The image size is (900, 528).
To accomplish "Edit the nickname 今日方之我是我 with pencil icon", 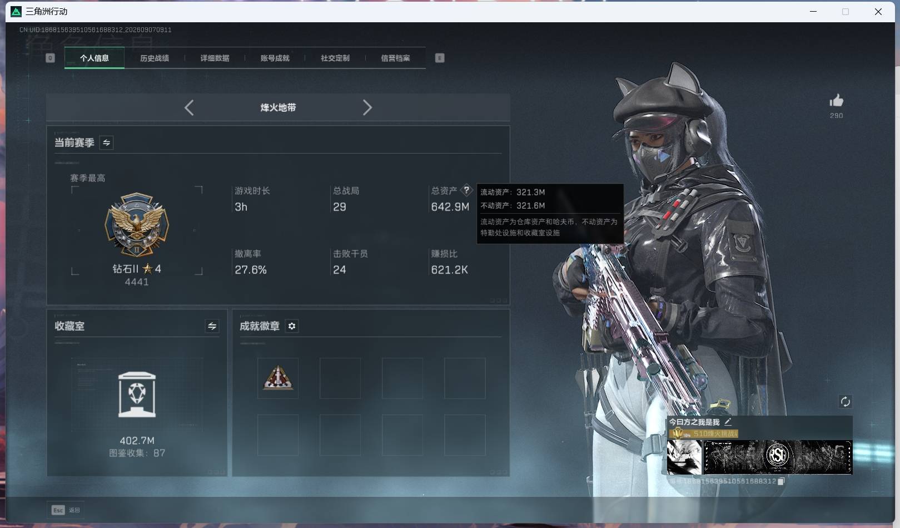I will pyautogui.click(x=728, y=422).
